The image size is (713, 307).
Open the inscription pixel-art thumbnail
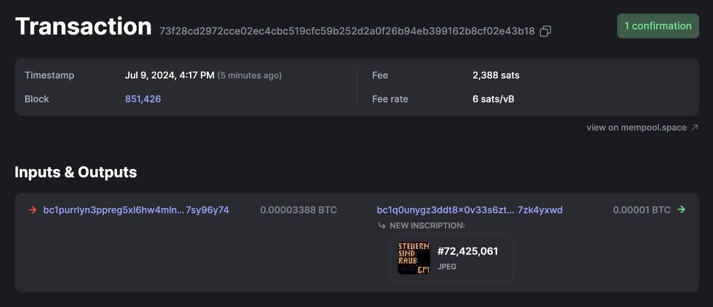[x=414, y=258]
